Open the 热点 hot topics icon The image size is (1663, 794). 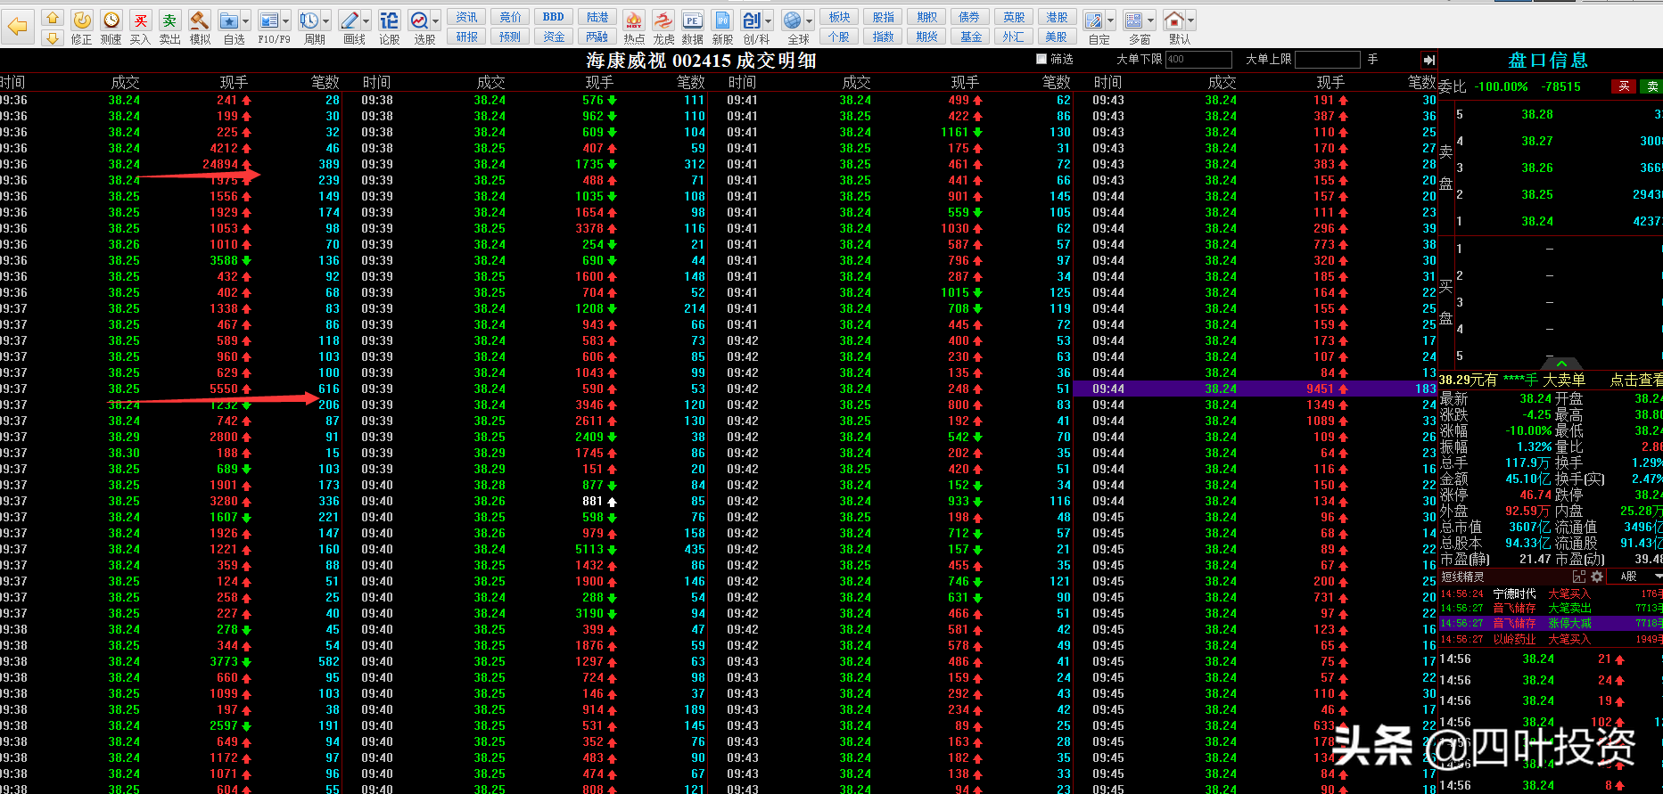[634, 28]
